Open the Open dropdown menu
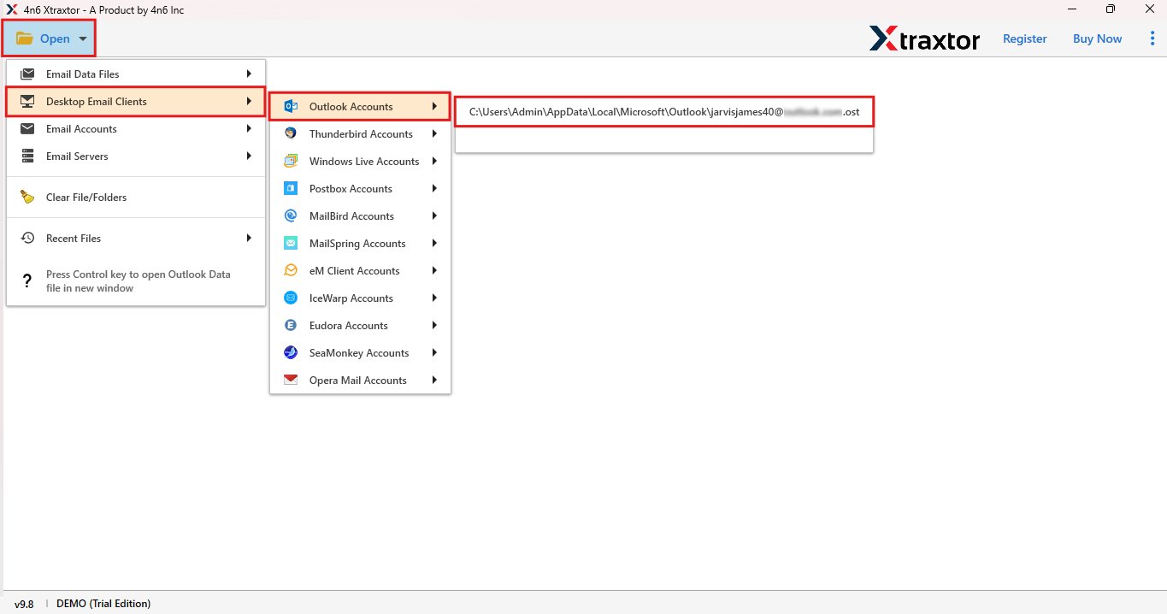Viewport: 1167px width, 614px height. pos(49,38)
